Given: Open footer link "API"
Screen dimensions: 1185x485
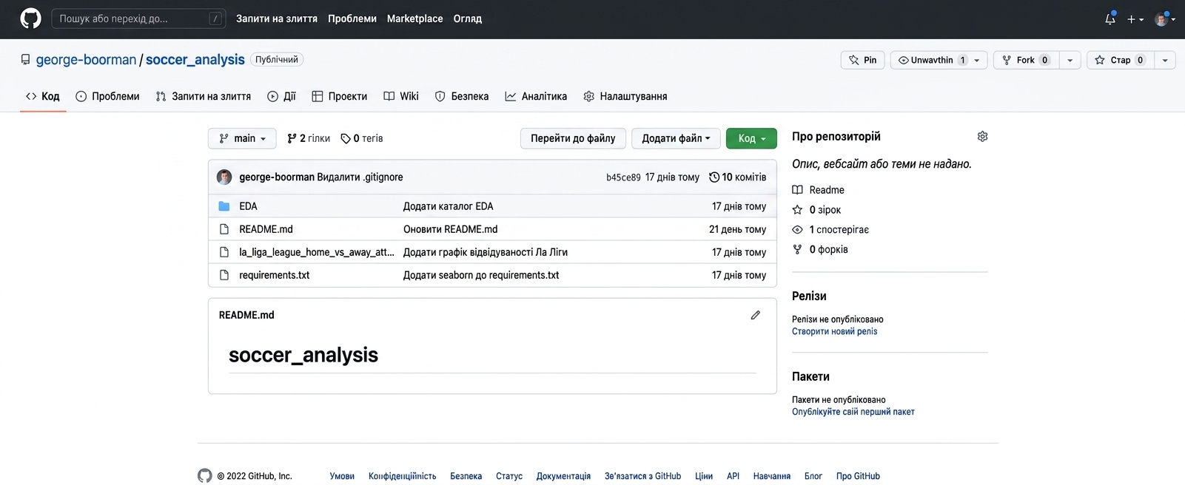Looking at the screenshot, I should coord(733,476).
